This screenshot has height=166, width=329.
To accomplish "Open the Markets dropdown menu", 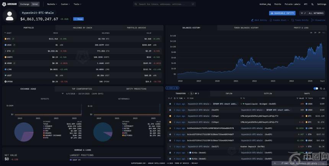I will [x=52, y=4].
